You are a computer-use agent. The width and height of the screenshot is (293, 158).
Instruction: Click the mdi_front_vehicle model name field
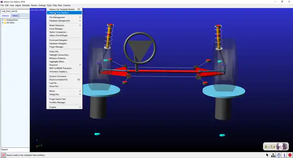coord(15,11)
